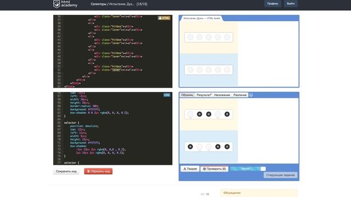Image resolution: width=351 pixels, height=197 pixels.
Task: Open the Профиль page
Action: (273, 4)
